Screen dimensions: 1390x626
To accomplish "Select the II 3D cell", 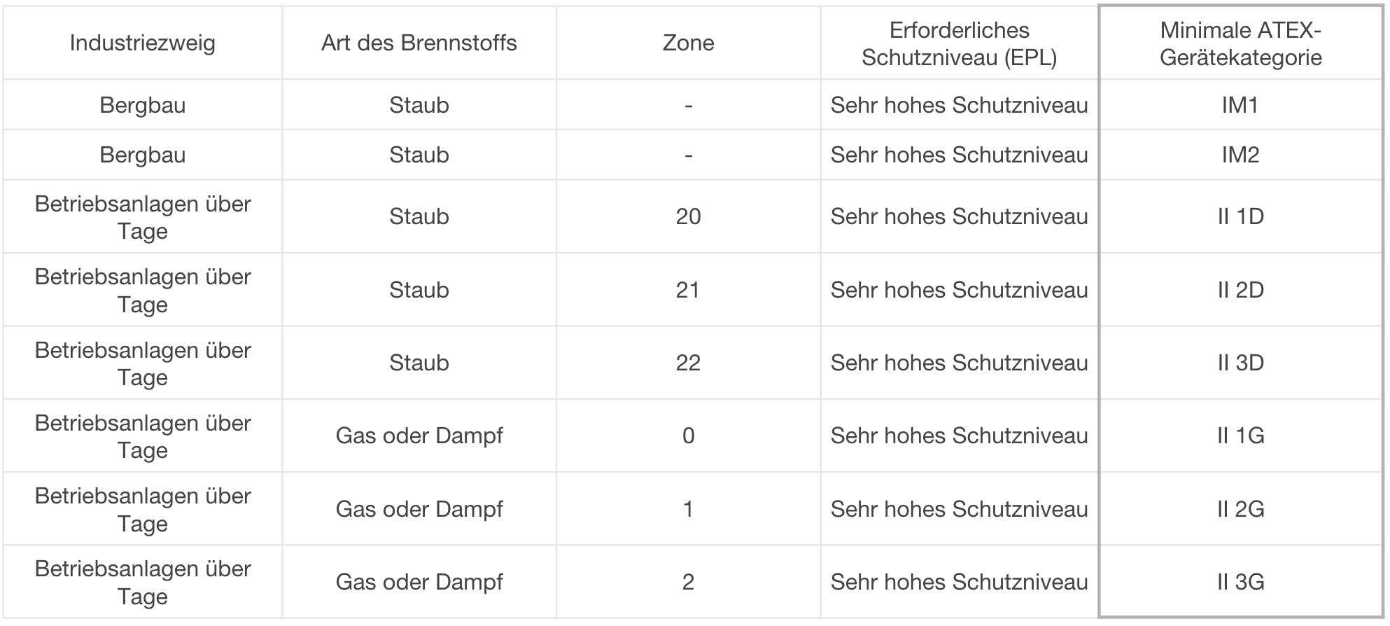I will 1240,363.
